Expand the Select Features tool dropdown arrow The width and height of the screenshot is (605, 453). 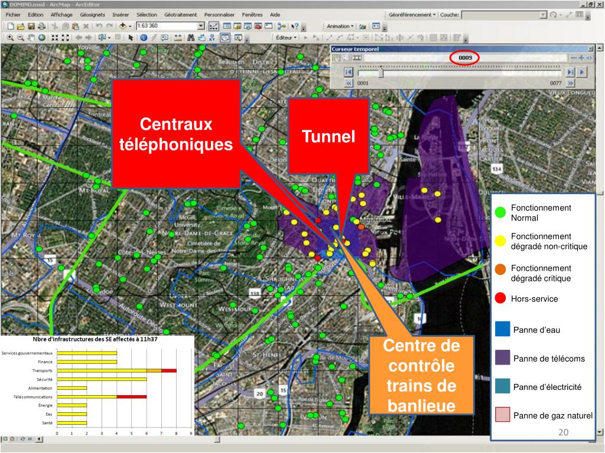pyautogui.click(x=109, y=37)
